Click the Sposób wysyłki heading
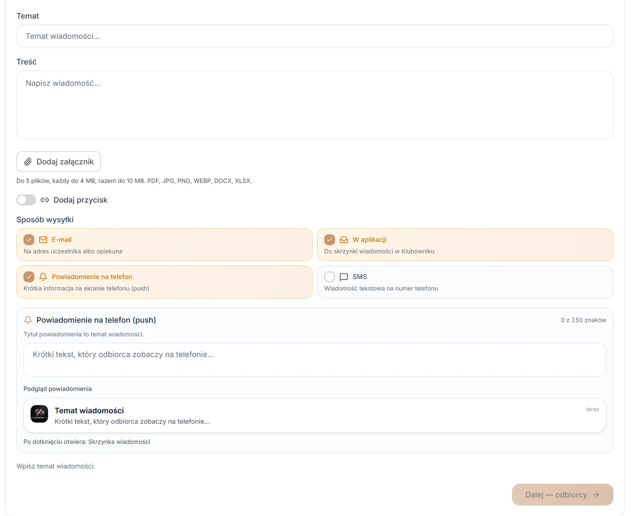This screenshot has width=638, height=516. (x=45, y=219)
